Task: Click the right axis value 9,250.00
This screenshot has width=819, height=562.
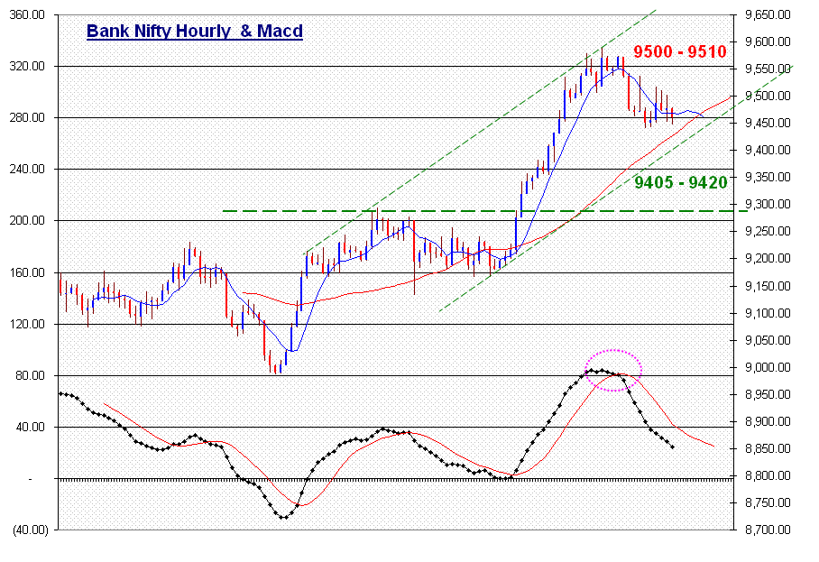Action: click(x=768, y=231)
